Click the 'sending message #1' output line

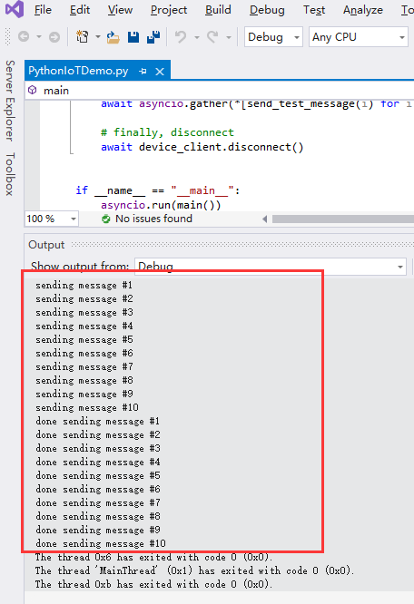[x=84, y=286]
